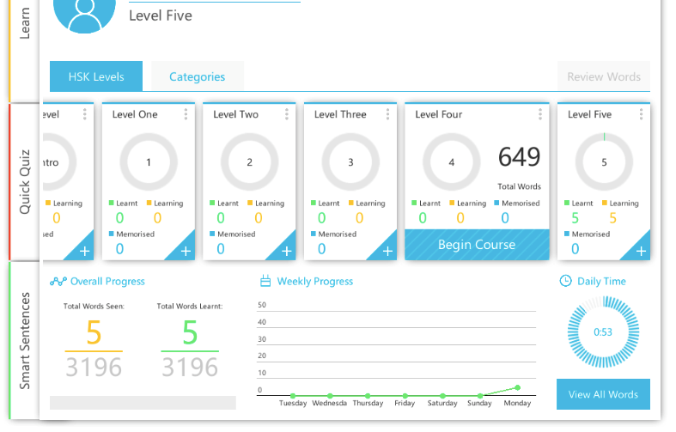Screen dimensions: 676x432
Task: Click the Daily Time clock icon
Action: [565, 281]
